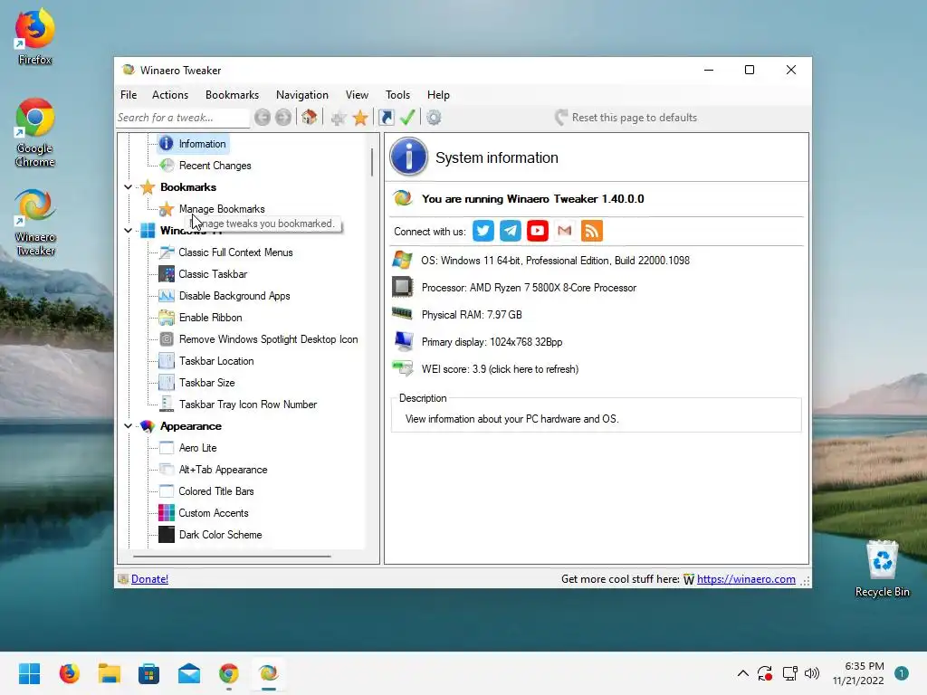The height and width of the screenshot is (695, 927).
Task: Open settings via the gear toolbar icon
Action: [x=434, y=118]
